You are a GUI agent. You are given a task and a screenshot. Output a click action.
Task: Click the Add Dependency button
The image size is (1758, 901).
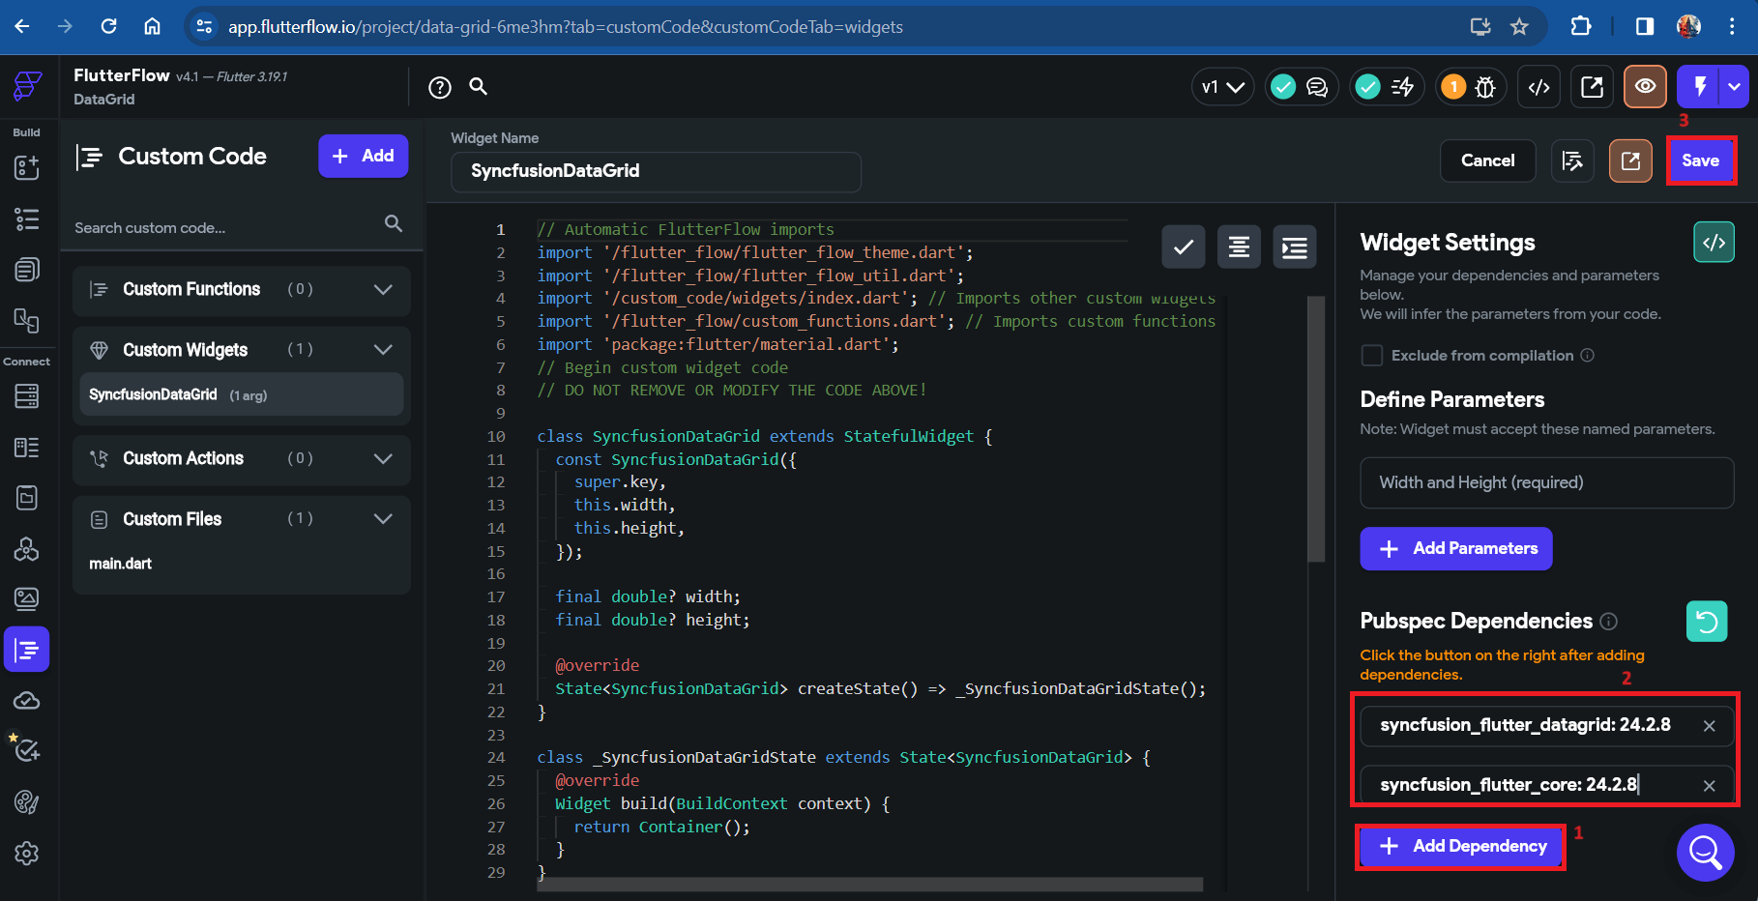pos(1462,847)
